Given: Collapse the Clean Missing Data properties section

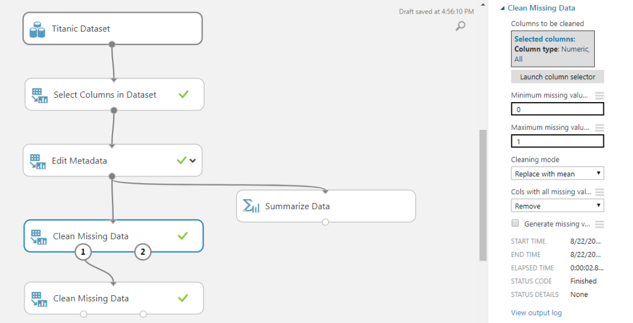Looking at the screenshot, I should [x=502, y=8].
